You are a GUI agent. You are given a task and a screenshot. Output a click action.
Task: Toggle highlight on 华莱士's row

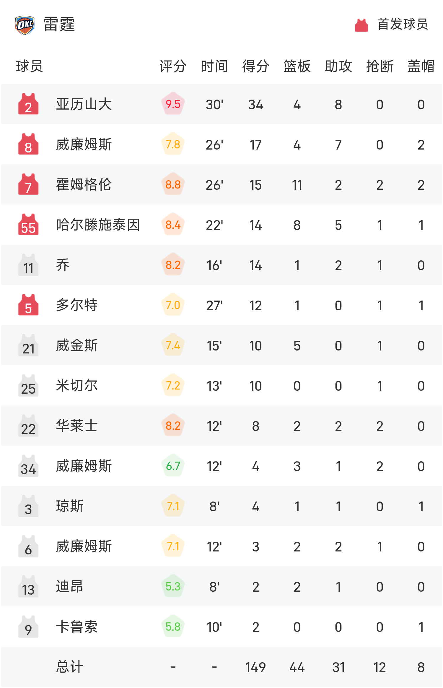[221, 426]
